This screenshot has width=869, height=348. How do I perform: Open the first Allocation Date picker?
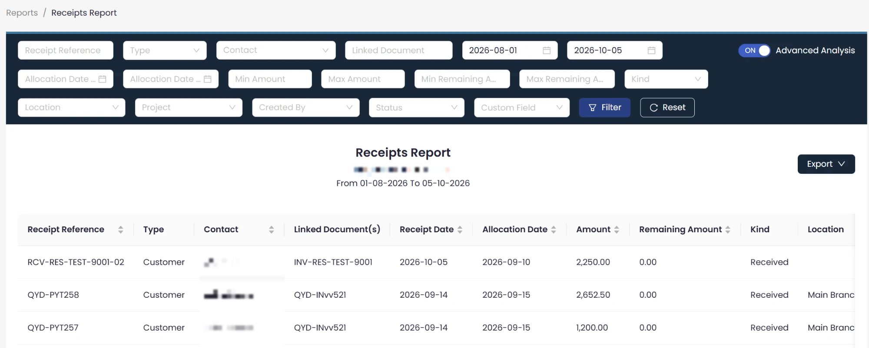coord(66,79)
